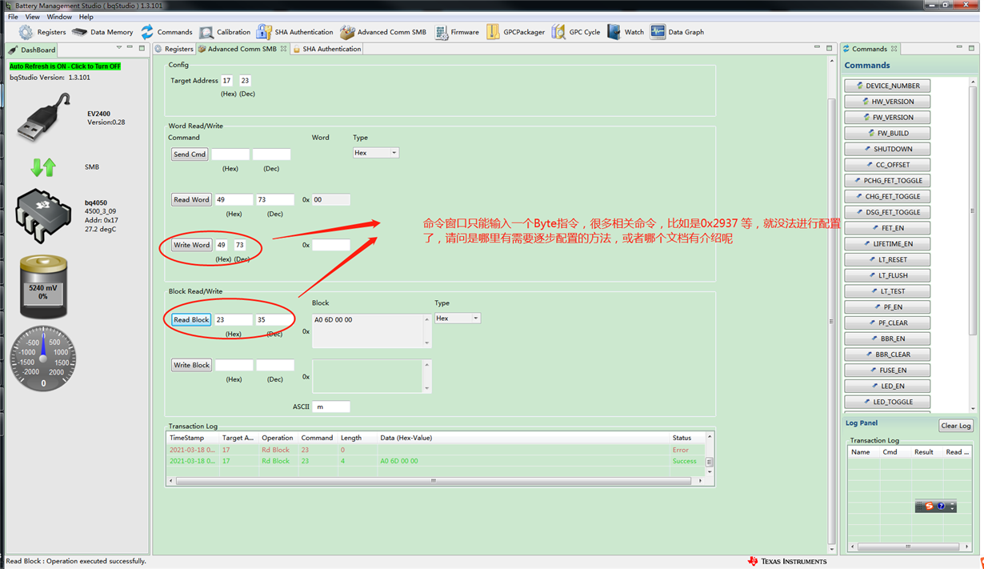This screenshot has height=569, width=984.
Task: Maximize the Commands panel
Action: (972, 48)
